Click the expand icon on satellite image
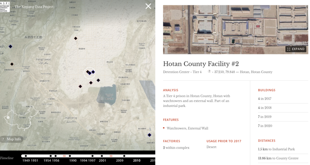The height and width of the screenshot is (165, 310). coord(289,49)
